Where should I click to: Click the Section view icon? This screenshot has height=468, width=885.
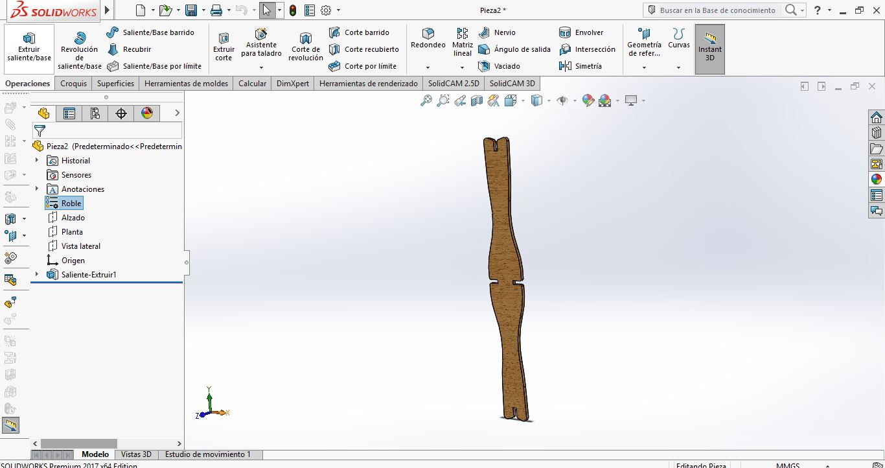coord(477,100)
